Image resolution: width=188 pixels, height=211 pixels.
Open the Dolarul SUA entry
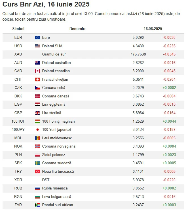tap(52, 46)
